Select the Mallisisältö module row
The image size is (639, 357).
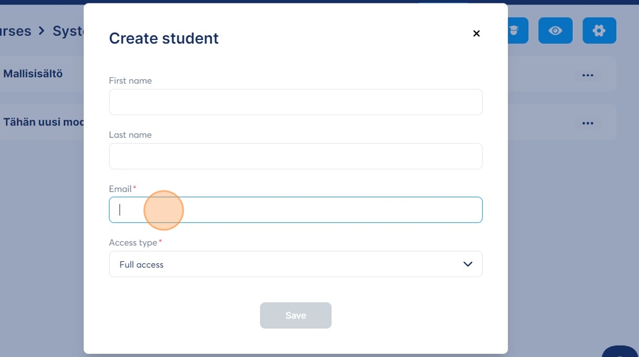coord(33,74)
